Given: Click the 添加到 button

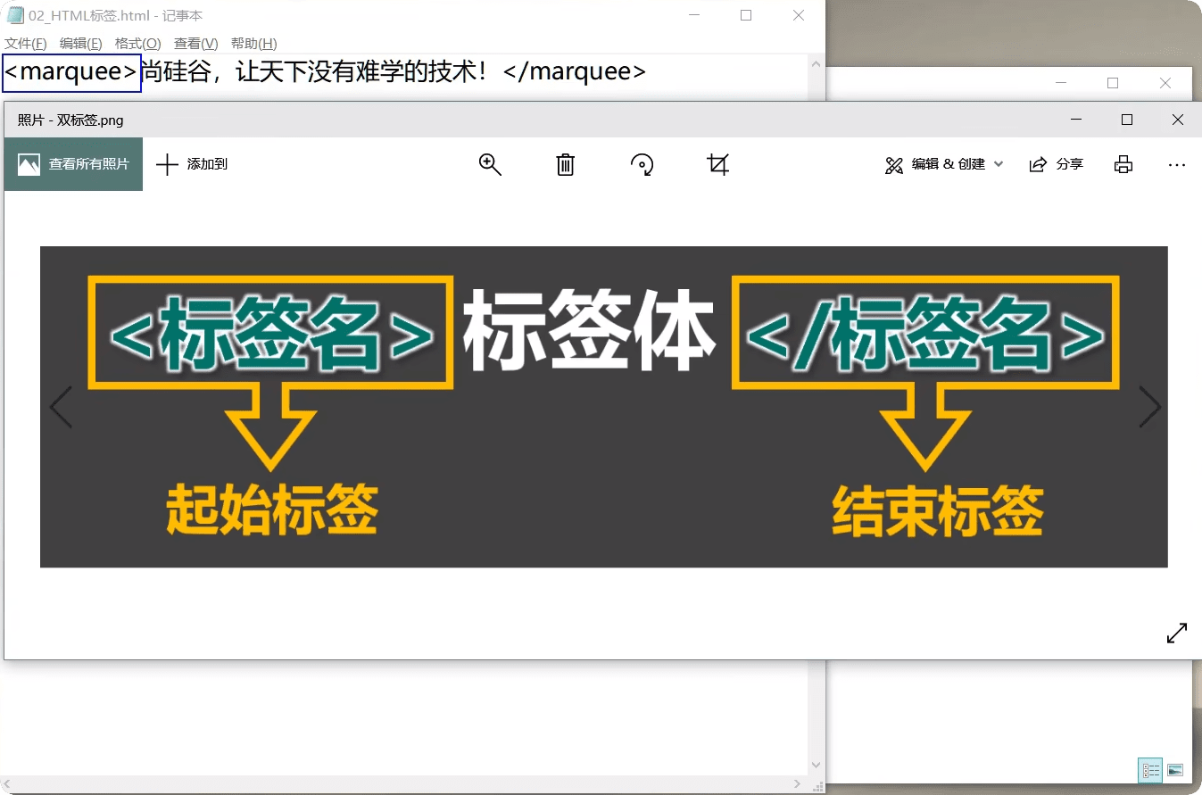Looking at the screenshot, I should 192,164.
